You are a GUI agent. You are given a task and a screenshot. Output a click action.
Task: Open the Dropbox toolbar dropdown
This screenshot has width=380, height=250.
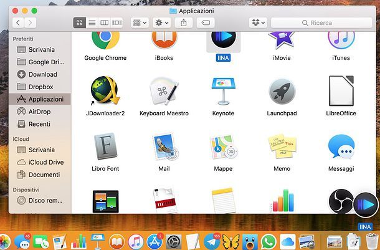[258, 23]
